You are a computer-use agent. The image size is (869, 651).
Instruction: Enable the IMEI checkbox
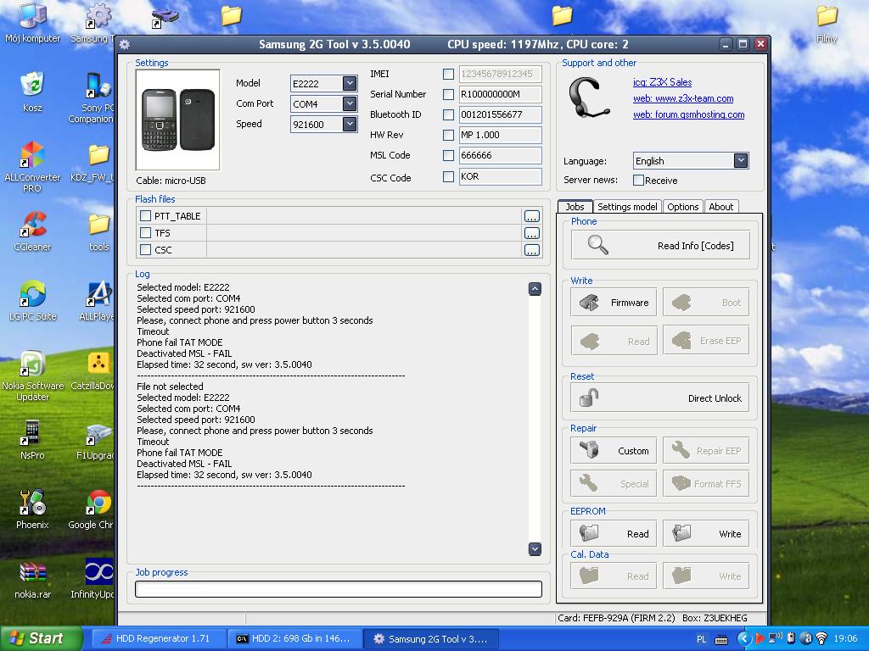pyautogui.click(x=448, y=74)
